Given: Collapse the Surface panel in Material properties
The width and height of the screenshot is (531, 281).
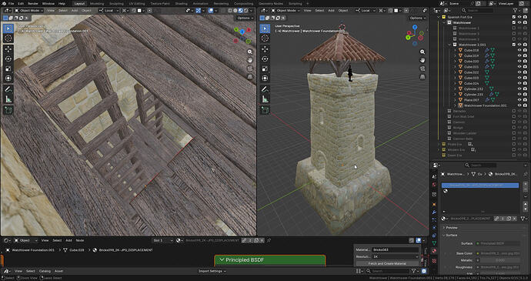Looking at the screenshot, I should tap(452, 236).
